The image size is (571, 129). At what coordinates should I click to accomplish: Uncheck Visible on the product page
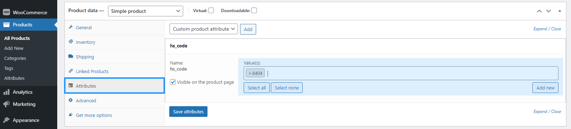coord(173,82)
